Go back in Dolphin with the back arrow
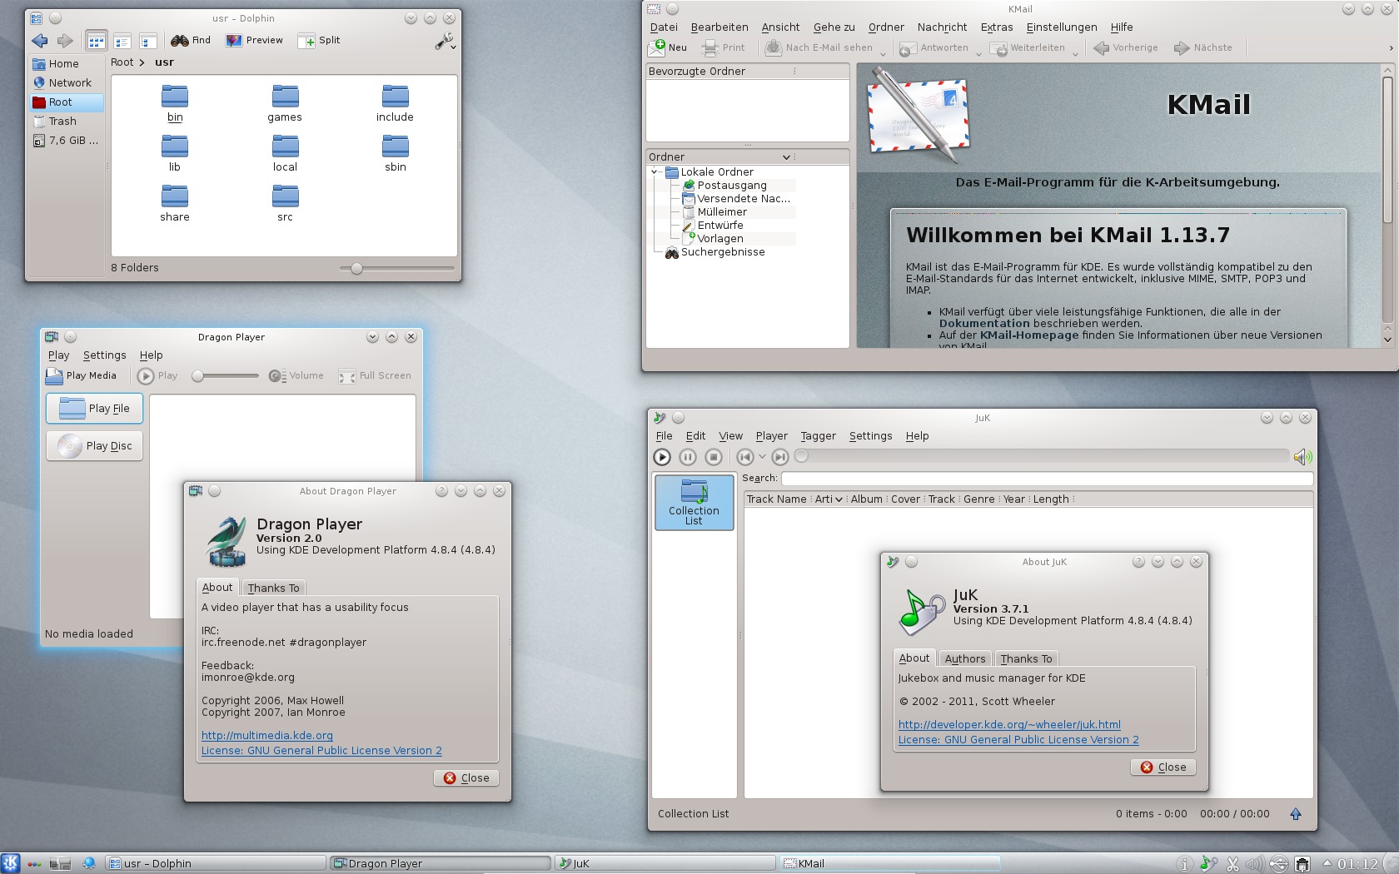This screenshot has height=874, width=1399. click(39, 41)
